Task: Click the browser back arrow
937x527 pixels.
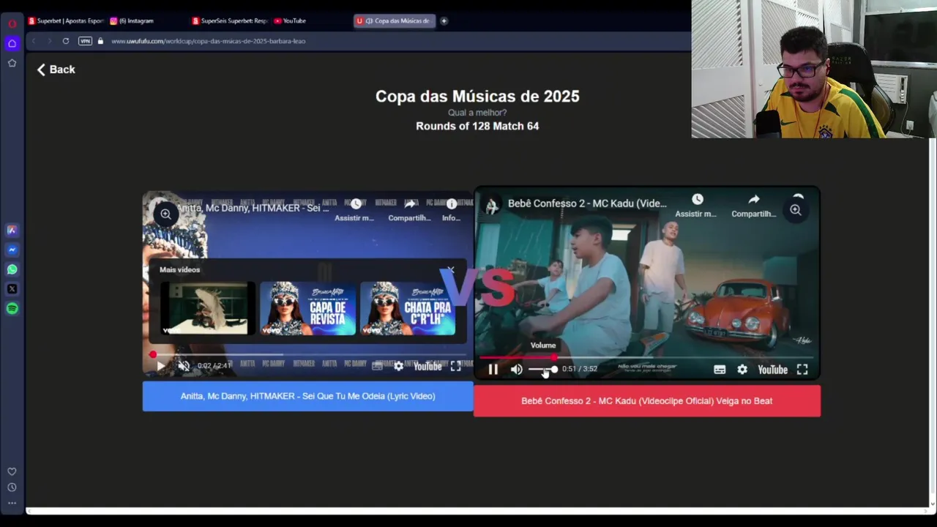Action: pyautogui.click(x=34, y=41)
